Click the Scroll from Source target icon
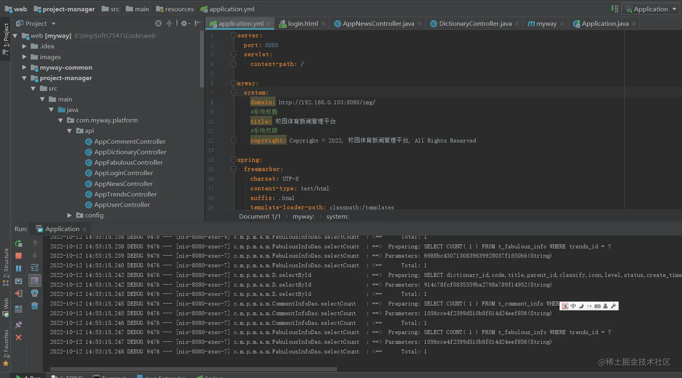 (158, 23)
